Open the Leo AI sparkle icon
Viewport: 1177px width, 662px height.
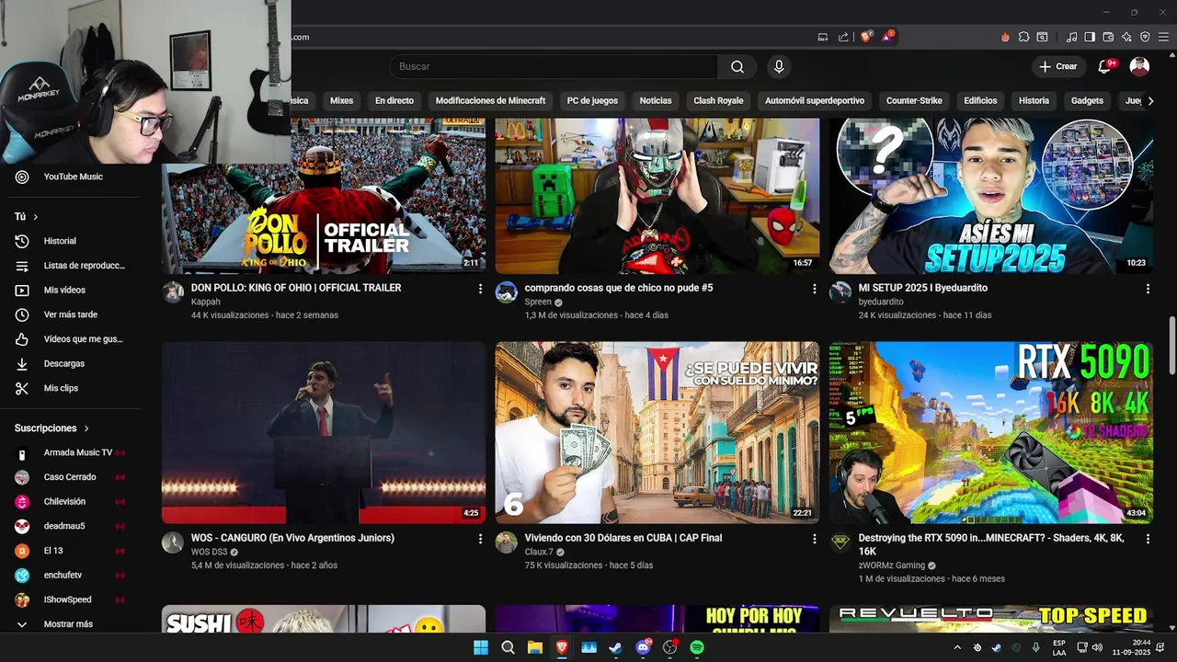[x=1126, y=37]
